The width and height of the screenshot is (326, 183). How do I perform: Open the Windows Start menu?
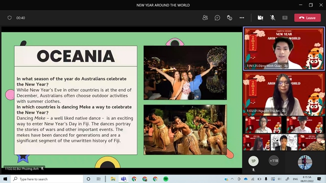(5, 179)
